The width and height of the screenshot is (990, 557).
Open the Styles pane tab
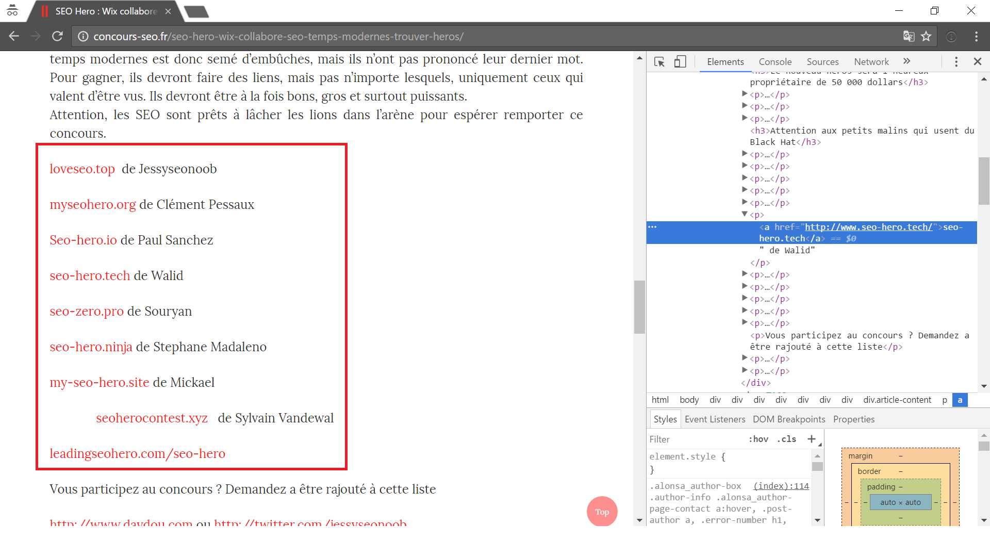(665, 419)
